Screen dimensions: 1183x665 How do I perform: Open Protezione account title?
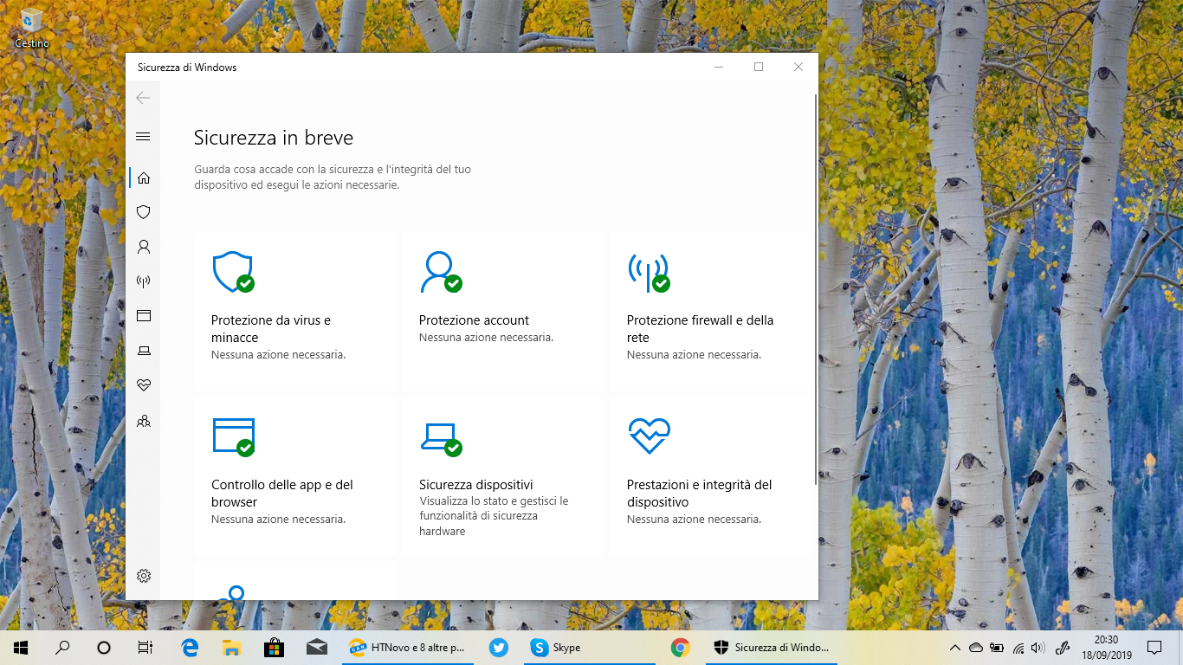474,320
